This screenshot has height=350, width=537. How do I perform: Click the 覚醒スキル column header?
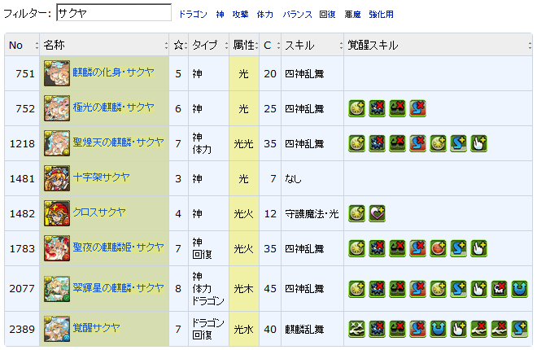371,45
